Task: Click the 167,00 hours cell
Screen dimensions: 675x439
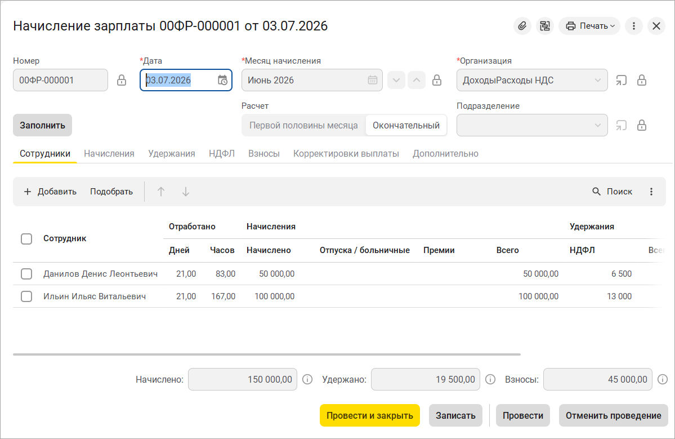Action: tap(223, 296)
